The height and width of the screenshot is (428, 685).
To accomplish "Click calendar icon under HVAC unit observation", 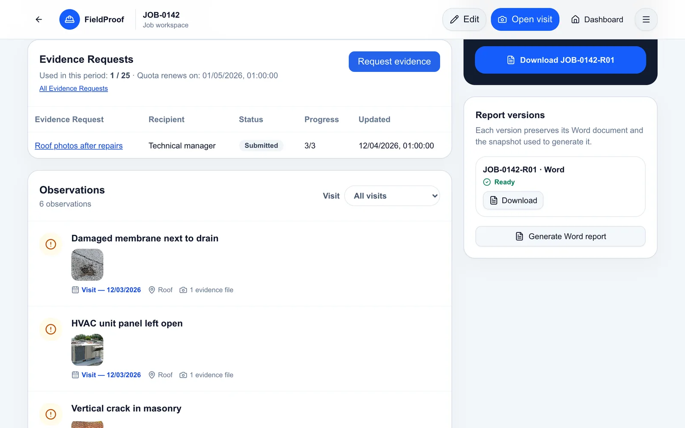I will pos(75,375).
